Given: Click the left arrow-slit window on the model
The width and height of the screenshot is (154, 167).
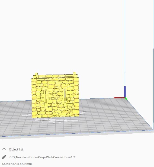Looking at the screenshot, I should [x=46, y=96].
